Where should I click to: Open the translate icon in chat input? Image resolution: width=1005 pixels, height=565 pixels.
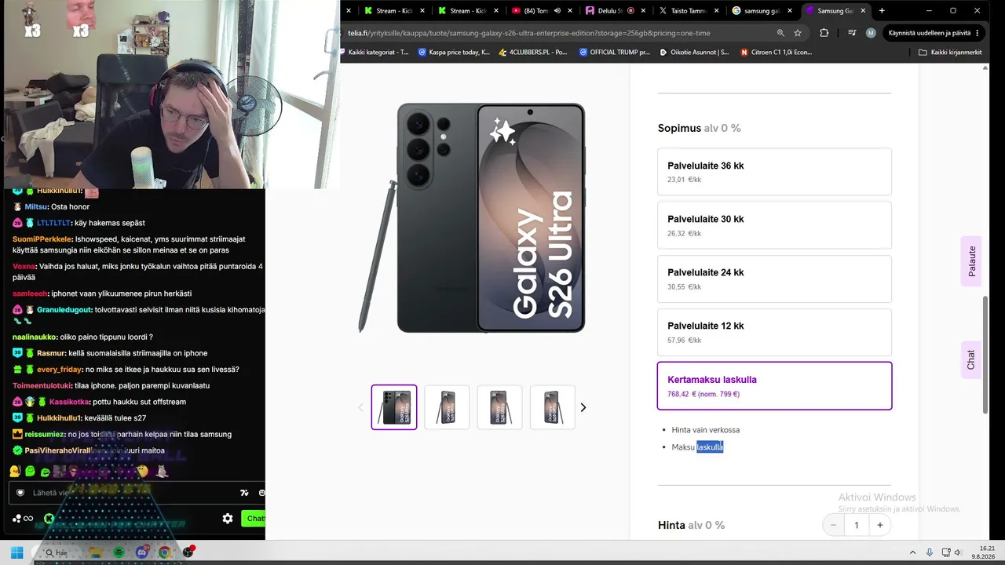click(244, 493)
